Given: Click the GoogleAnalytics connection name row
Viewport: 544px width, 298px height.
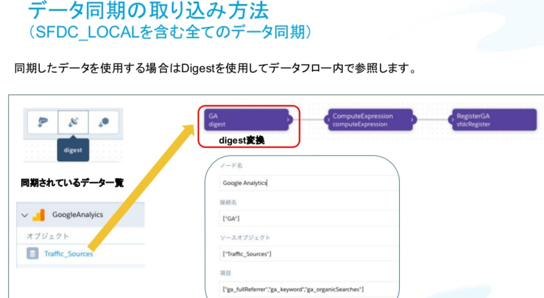Looking at the screenshot, I should tap(77, 215).
